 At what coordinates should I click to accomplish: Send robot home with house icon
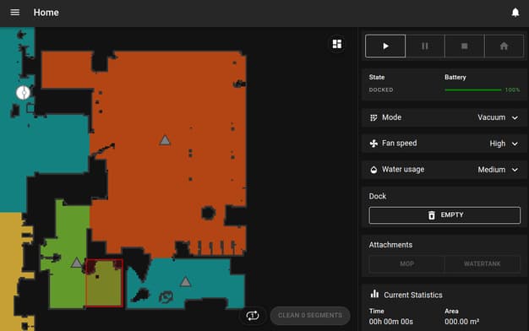(x=504, y=46)
